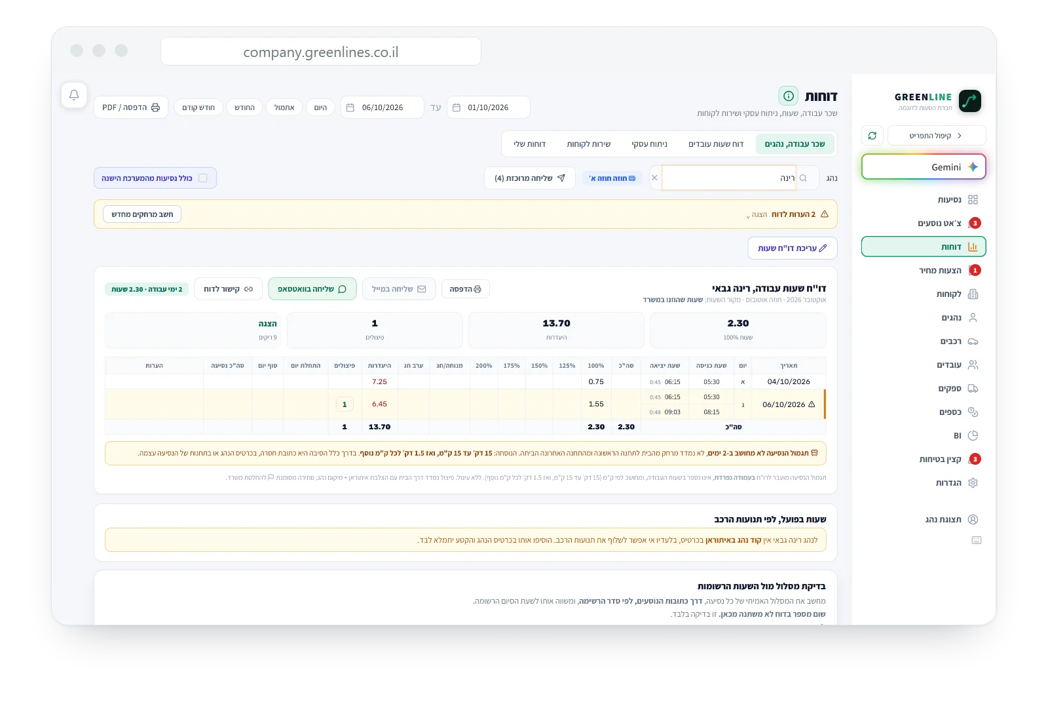Open the 01/10/2026 start date picker
1048x704 pixels.
pos(488,108)
